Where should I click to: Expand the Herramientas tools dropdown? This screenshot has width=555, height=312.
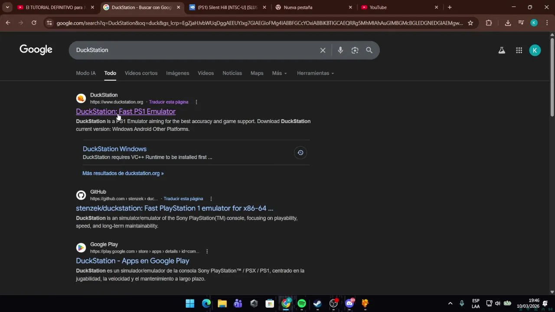(315, 73)
